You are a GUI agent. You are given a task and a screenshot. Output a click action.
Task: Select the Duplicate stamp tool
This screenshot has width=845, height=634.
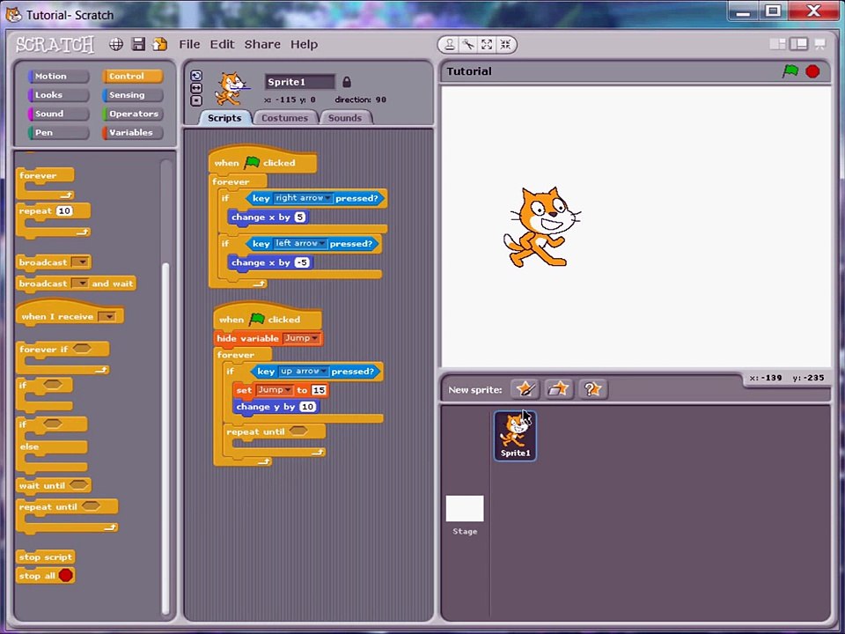450,45
